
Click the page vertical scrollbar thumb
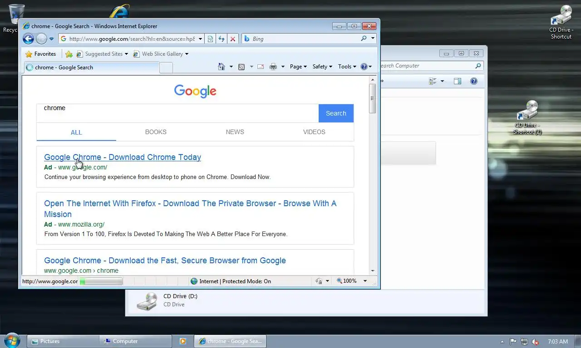click(373, 98)
